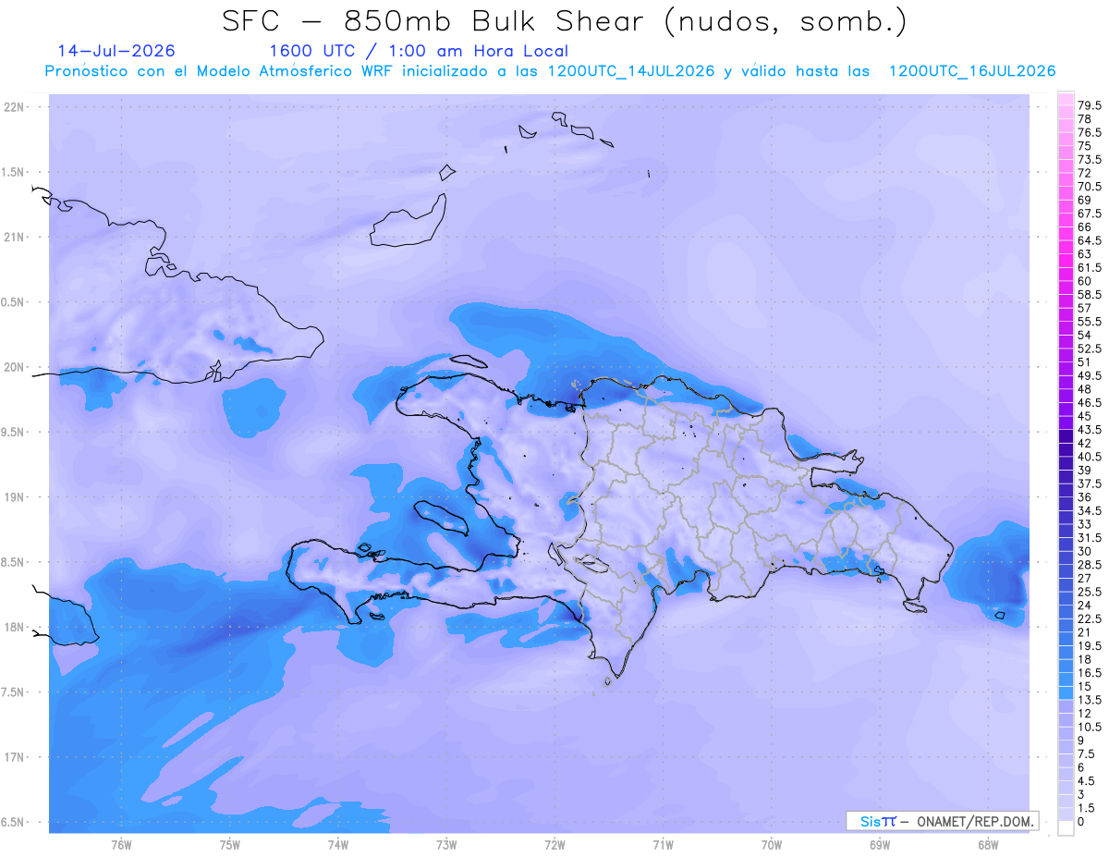
Task: Click the '75W' longitude label
Action: 230,844
